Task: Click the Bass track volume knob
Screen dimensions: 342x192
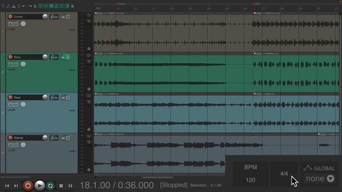Action: click(45, 57)
